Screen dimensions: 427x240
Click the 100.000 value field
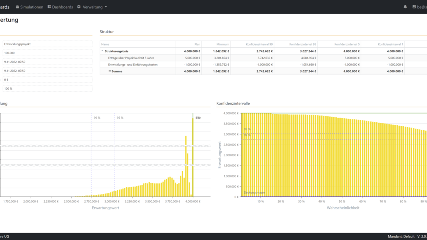[x=47, y=53]
